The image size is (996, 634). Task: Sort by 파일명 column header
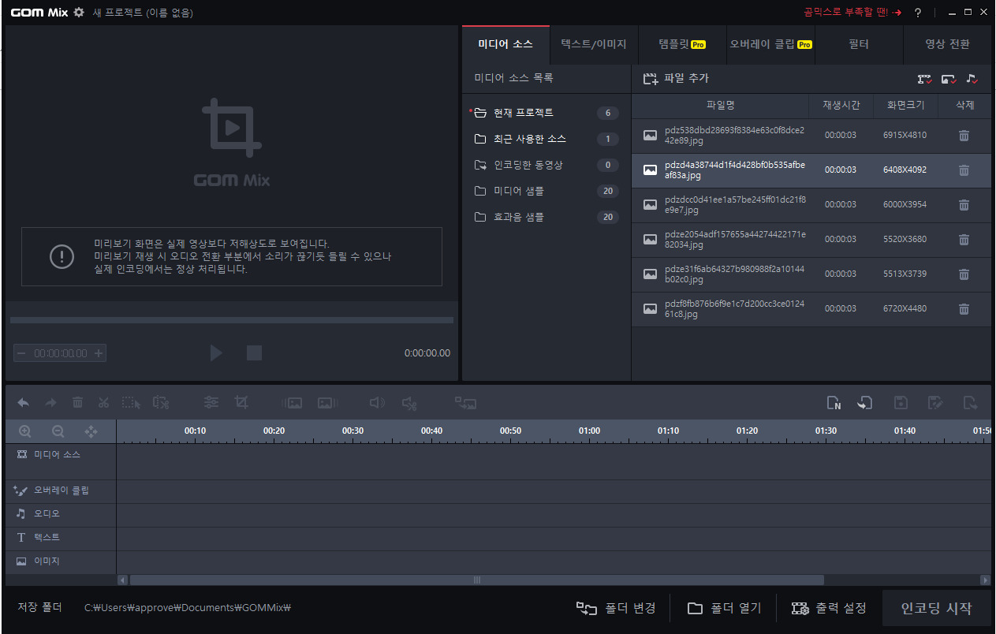(x=721, y=106)
